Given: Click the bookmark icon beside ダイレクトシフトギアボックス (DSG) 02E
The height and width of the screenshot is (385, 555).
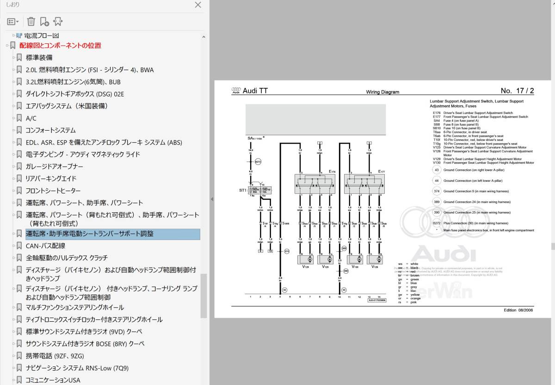Looking at the screenshot, I should click(x=19, y=94).
